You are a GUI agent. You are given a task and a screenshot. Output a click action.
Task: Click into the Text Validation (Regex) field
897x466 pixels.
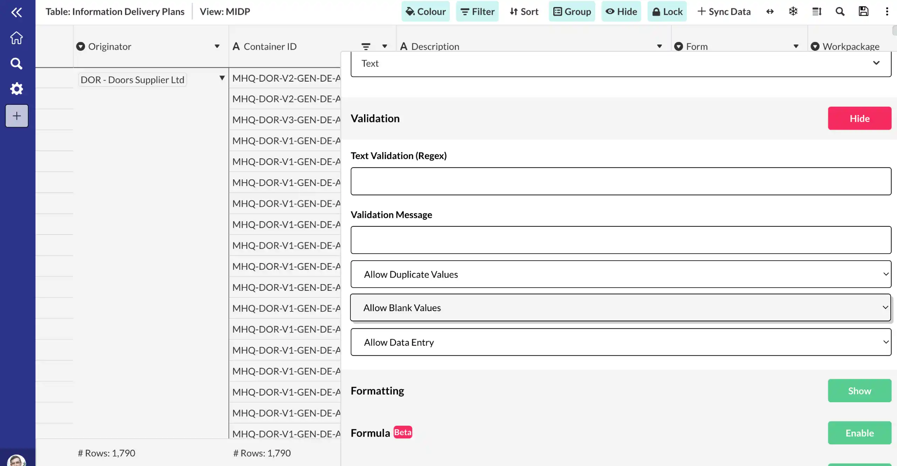[621, 181]
